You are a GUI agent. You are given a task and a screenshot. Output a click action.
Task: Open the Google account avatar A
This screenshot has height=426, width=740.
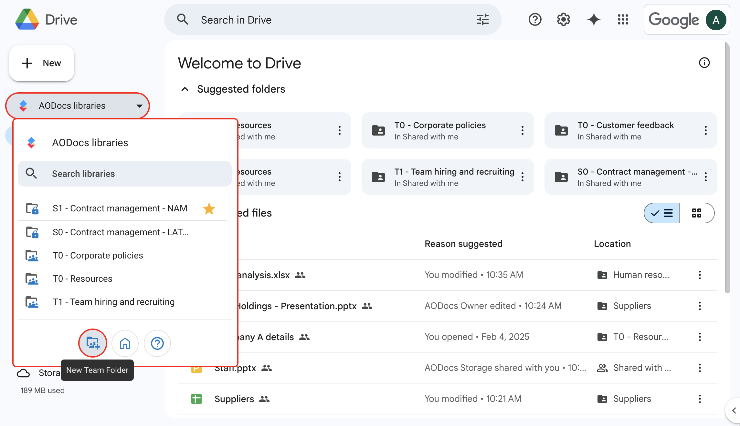click(716, 20)
